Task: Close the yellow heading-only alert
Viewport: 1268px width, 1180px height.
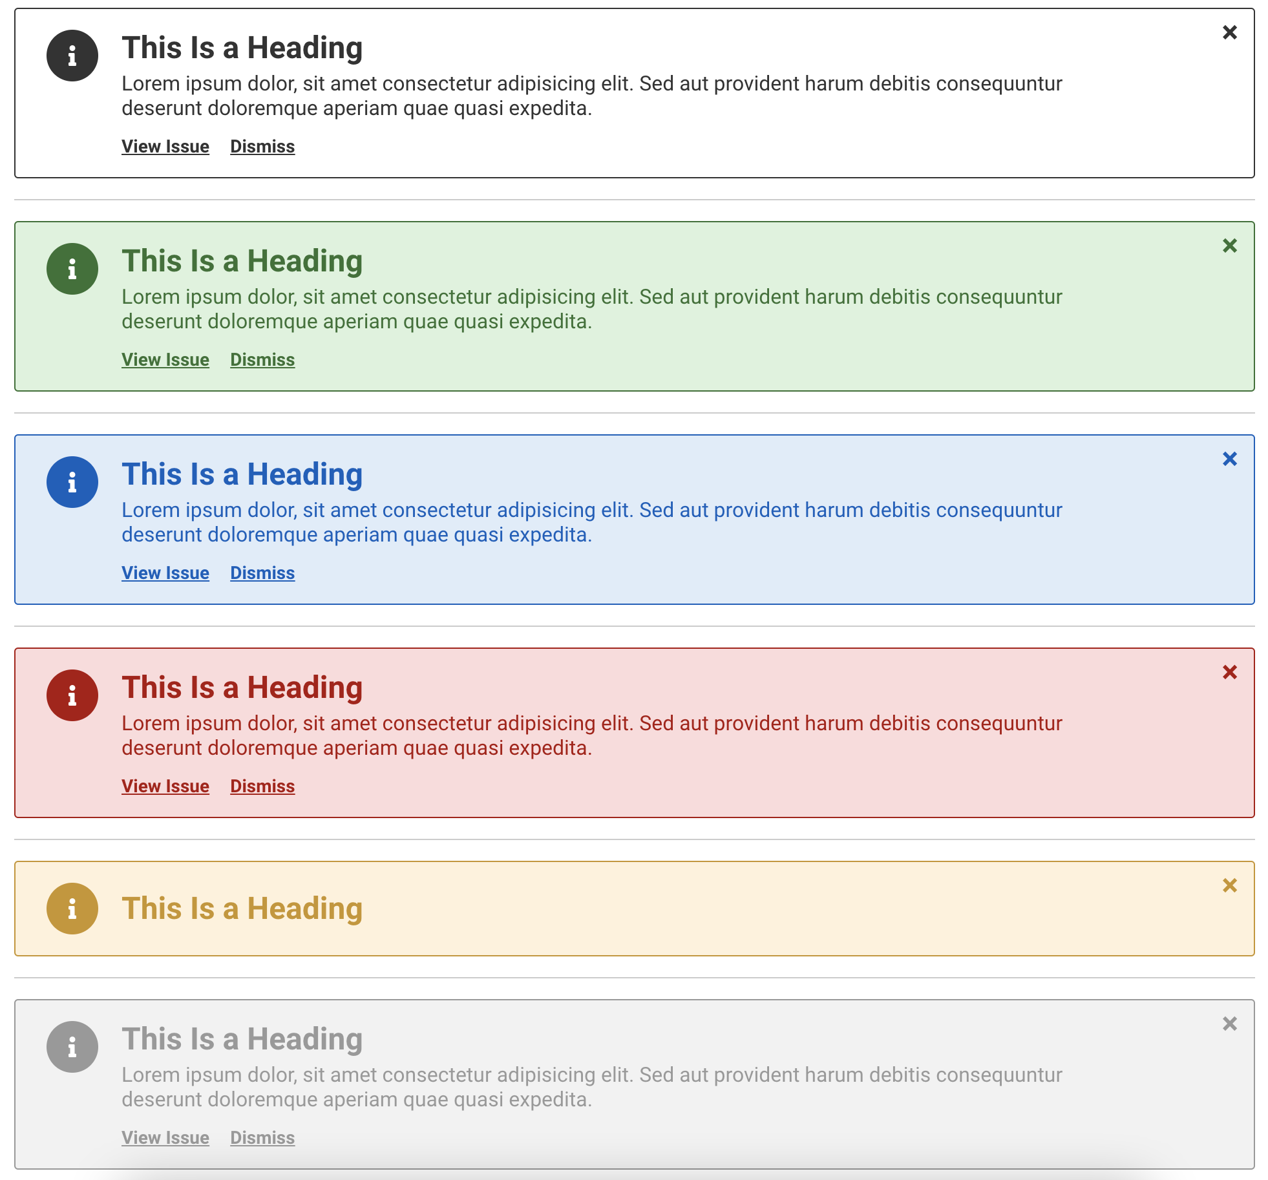Action: [x=1229, y=885]
